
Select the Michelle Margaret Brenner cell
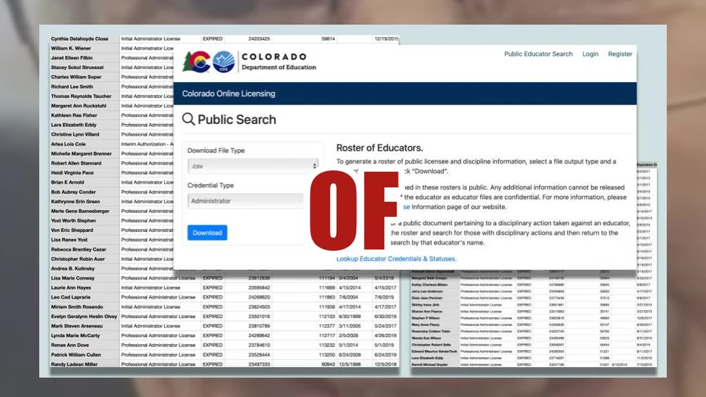[85, 154]
